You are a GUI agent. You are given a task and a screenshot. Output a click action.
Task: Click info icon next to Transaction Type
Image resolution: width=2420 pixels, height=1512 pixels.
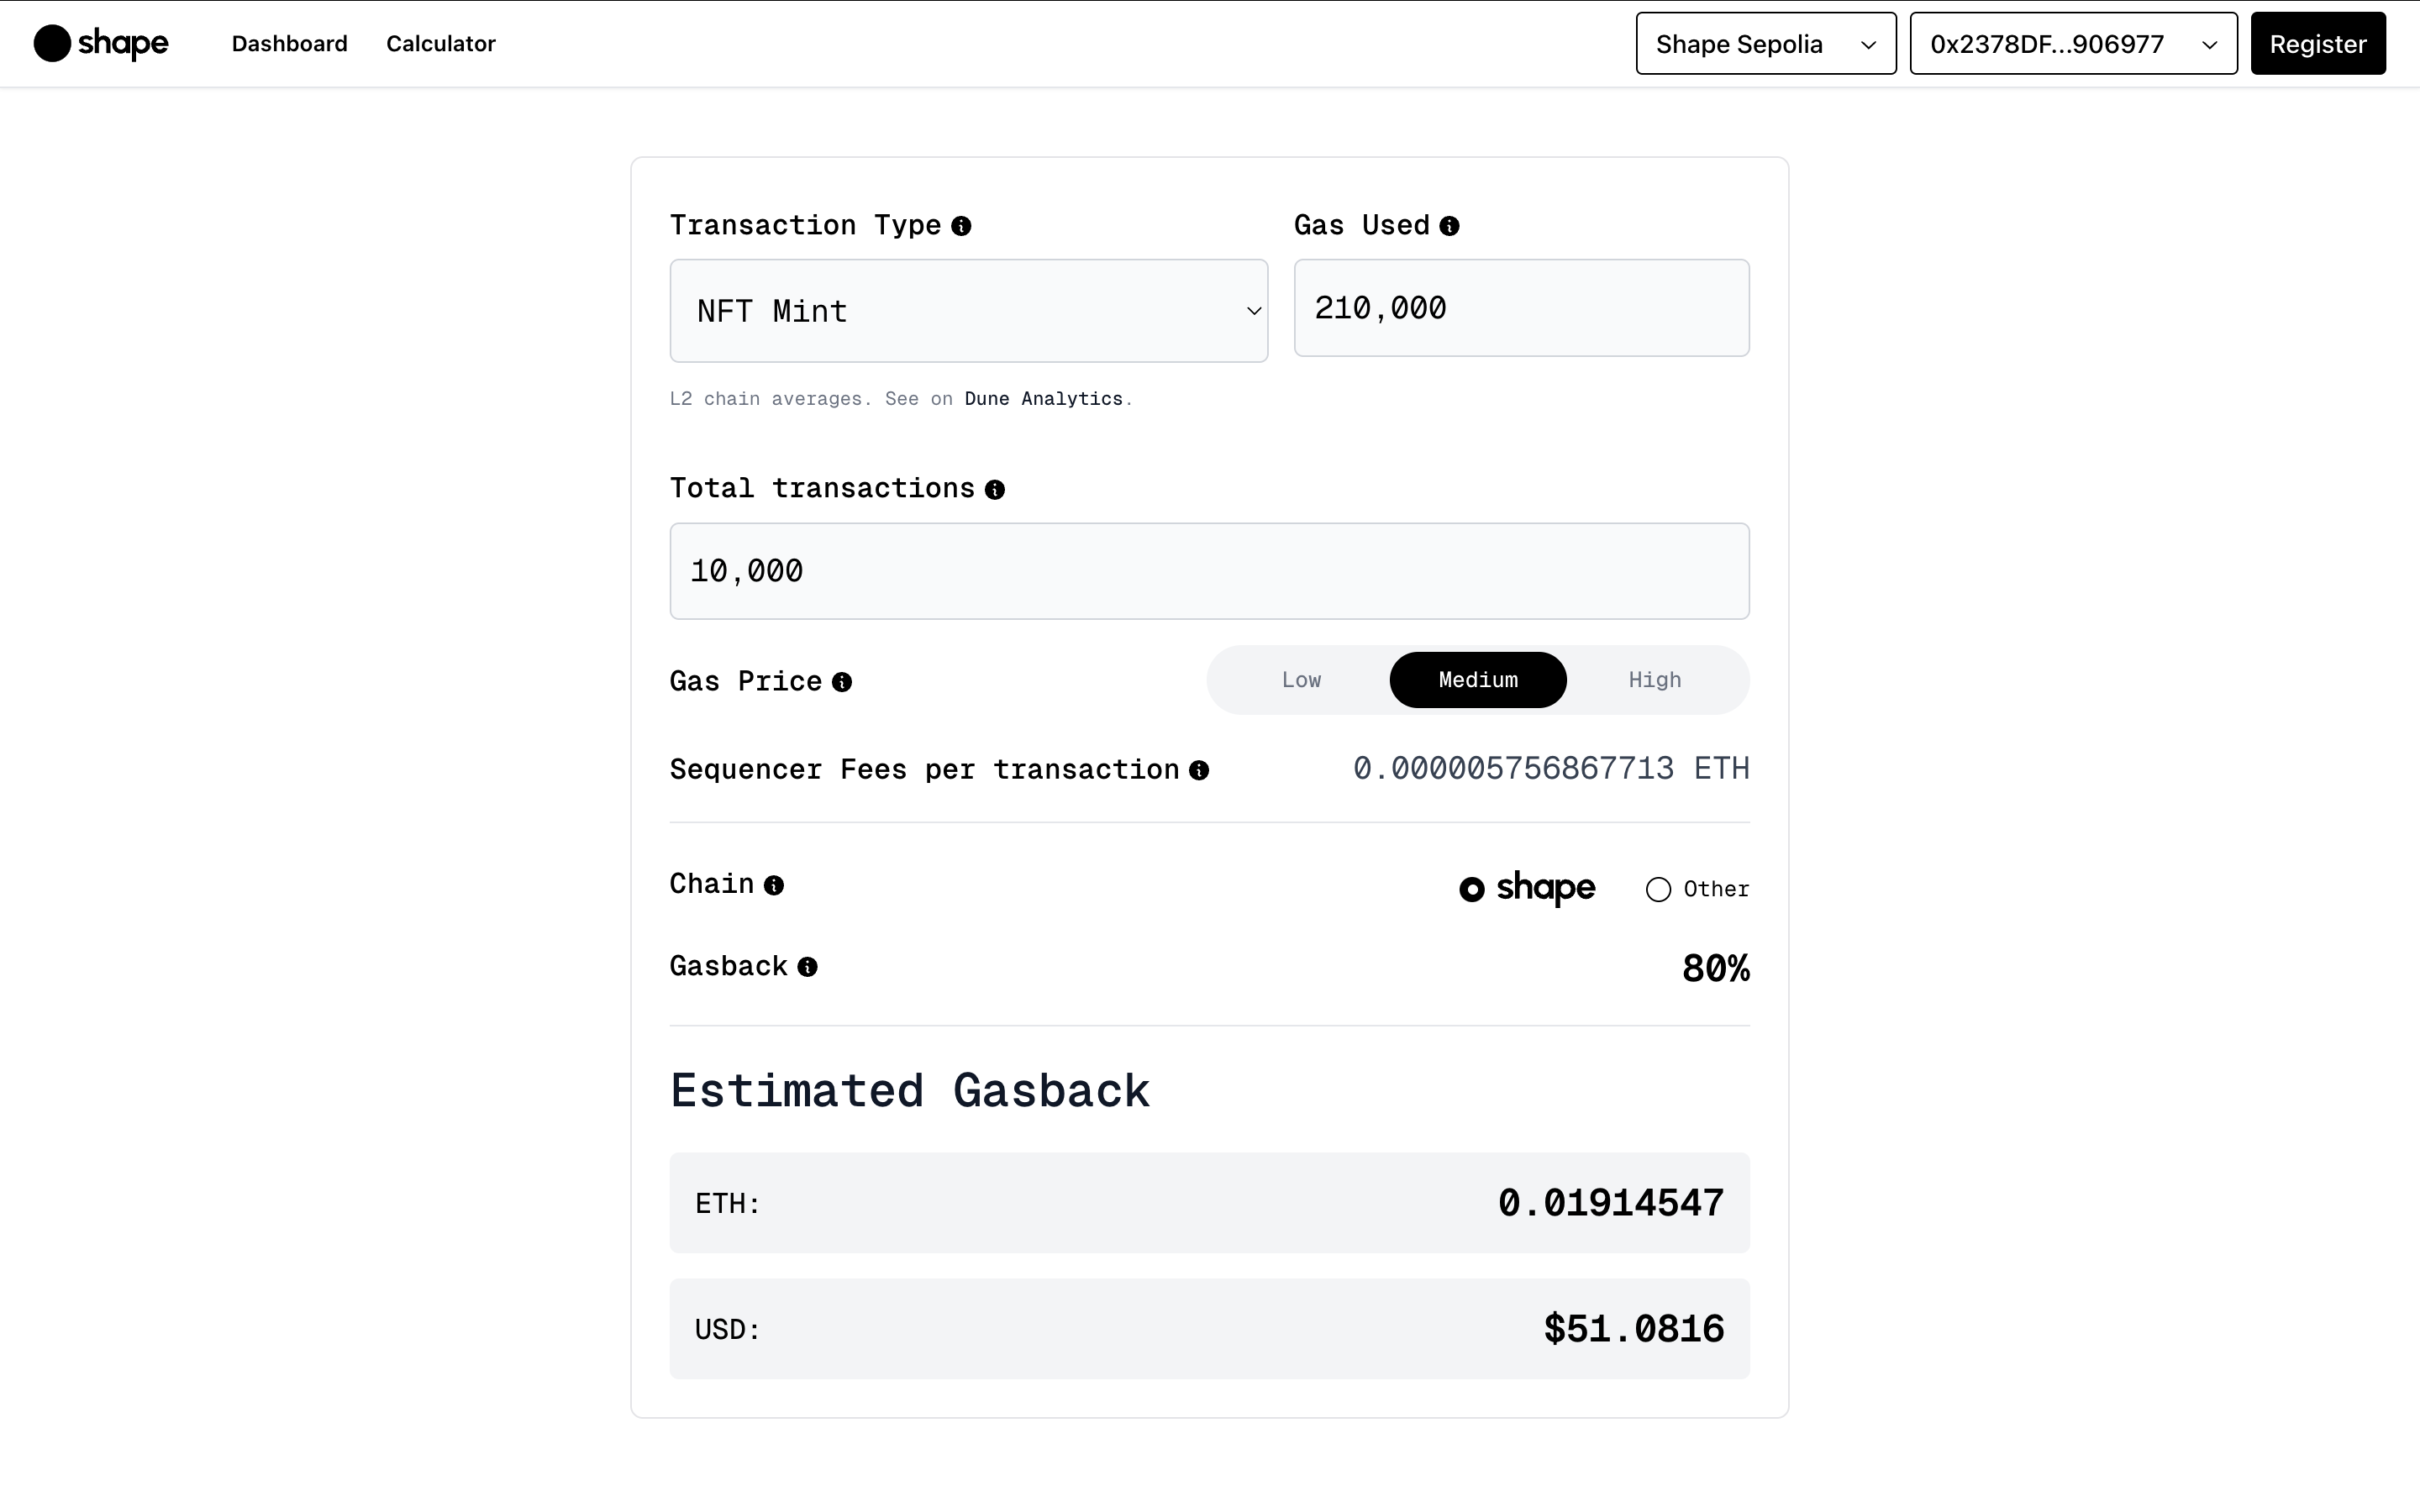click(x=961, y=226)
